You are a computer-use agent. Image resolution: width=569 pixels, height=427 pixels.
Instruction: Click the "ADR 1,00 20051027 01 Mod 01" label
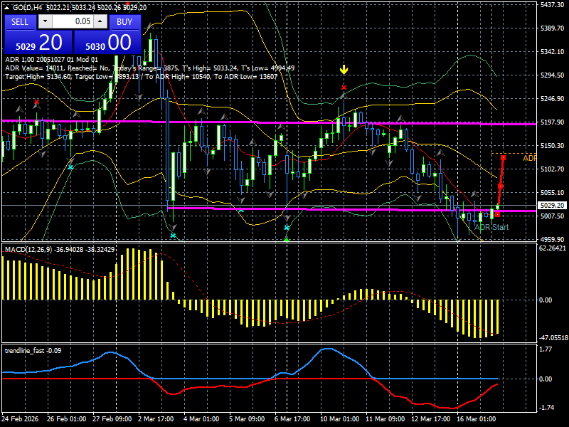coord(51,60)
